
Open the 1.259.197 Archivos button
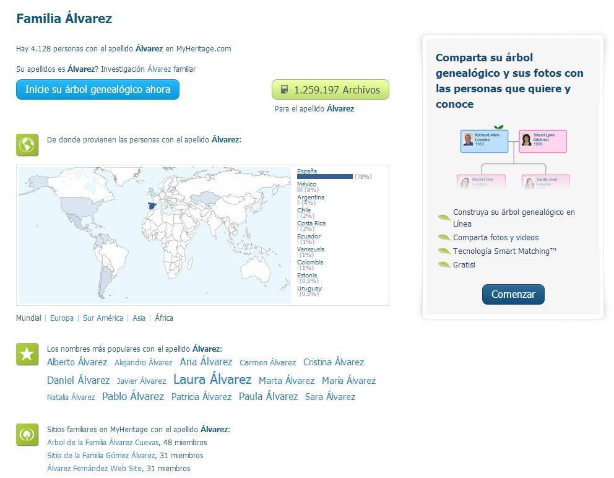[330, 90]
